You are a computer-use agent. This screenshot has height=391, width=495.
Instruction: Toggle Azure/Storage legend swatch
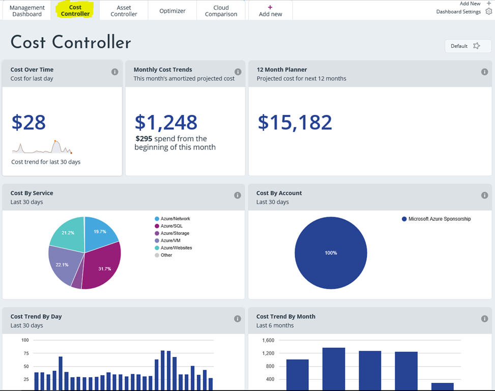coord(157,233)
